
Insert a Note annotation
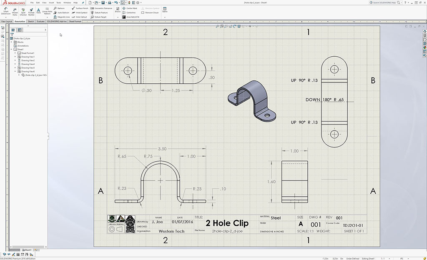pyautogui.click(x=39, y=10)
